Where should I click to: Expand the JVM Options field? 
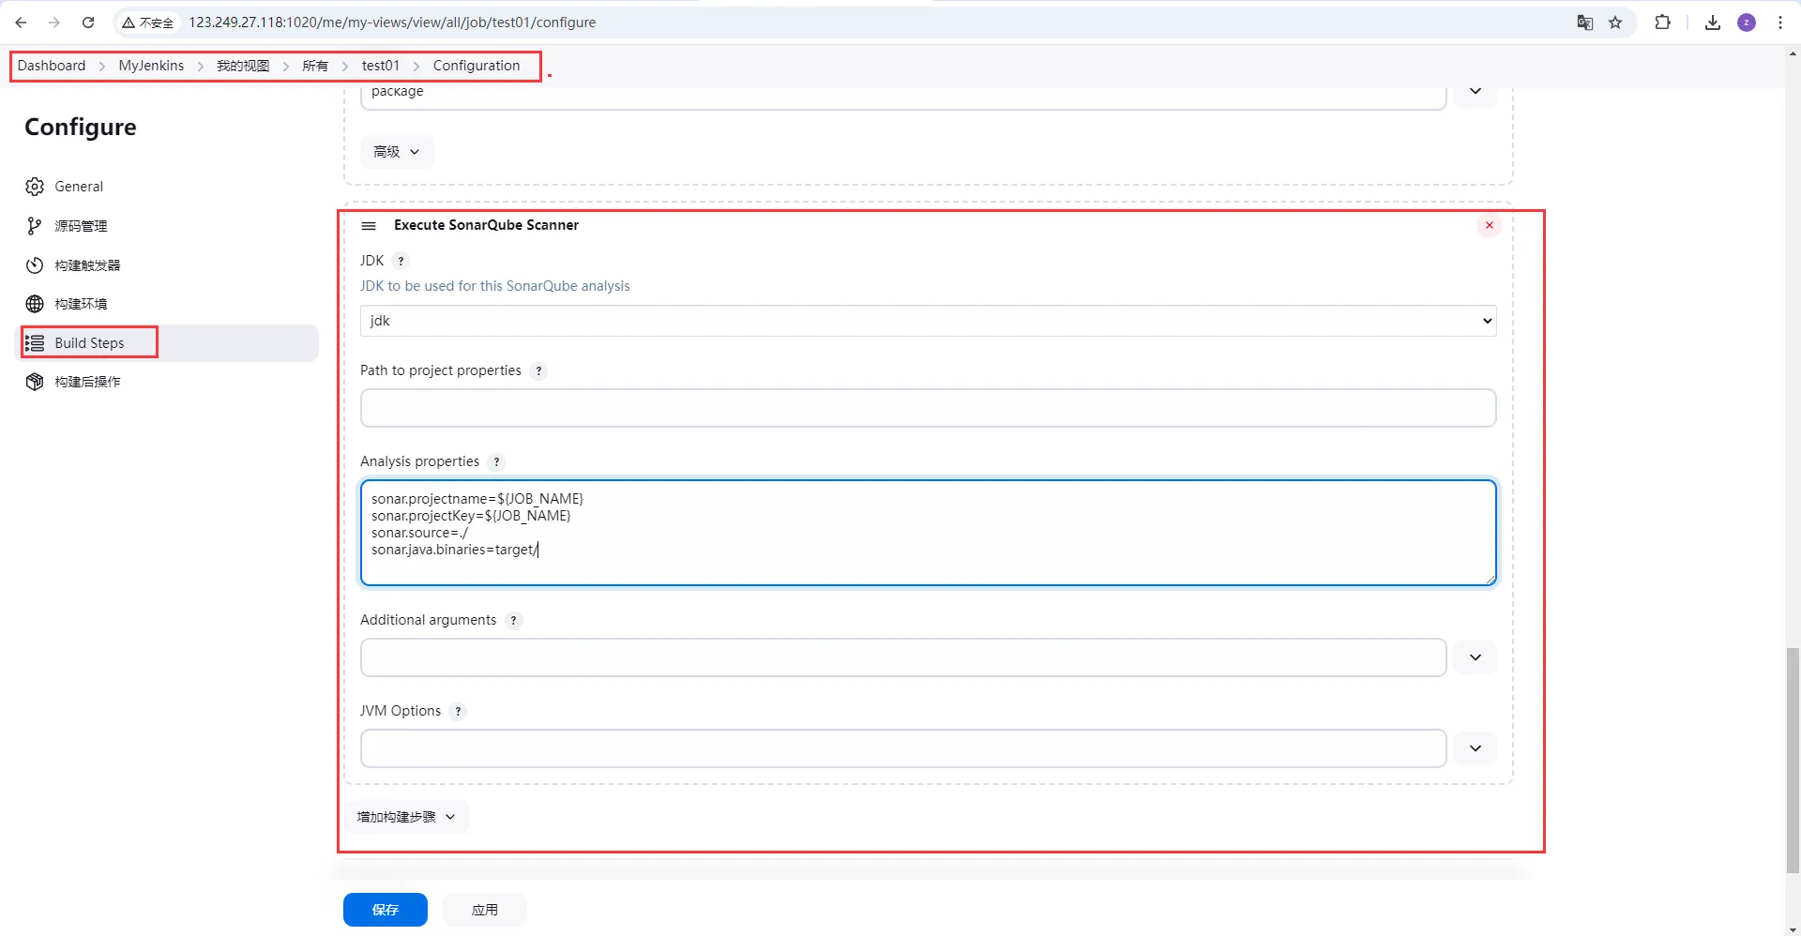point(1476,748)
